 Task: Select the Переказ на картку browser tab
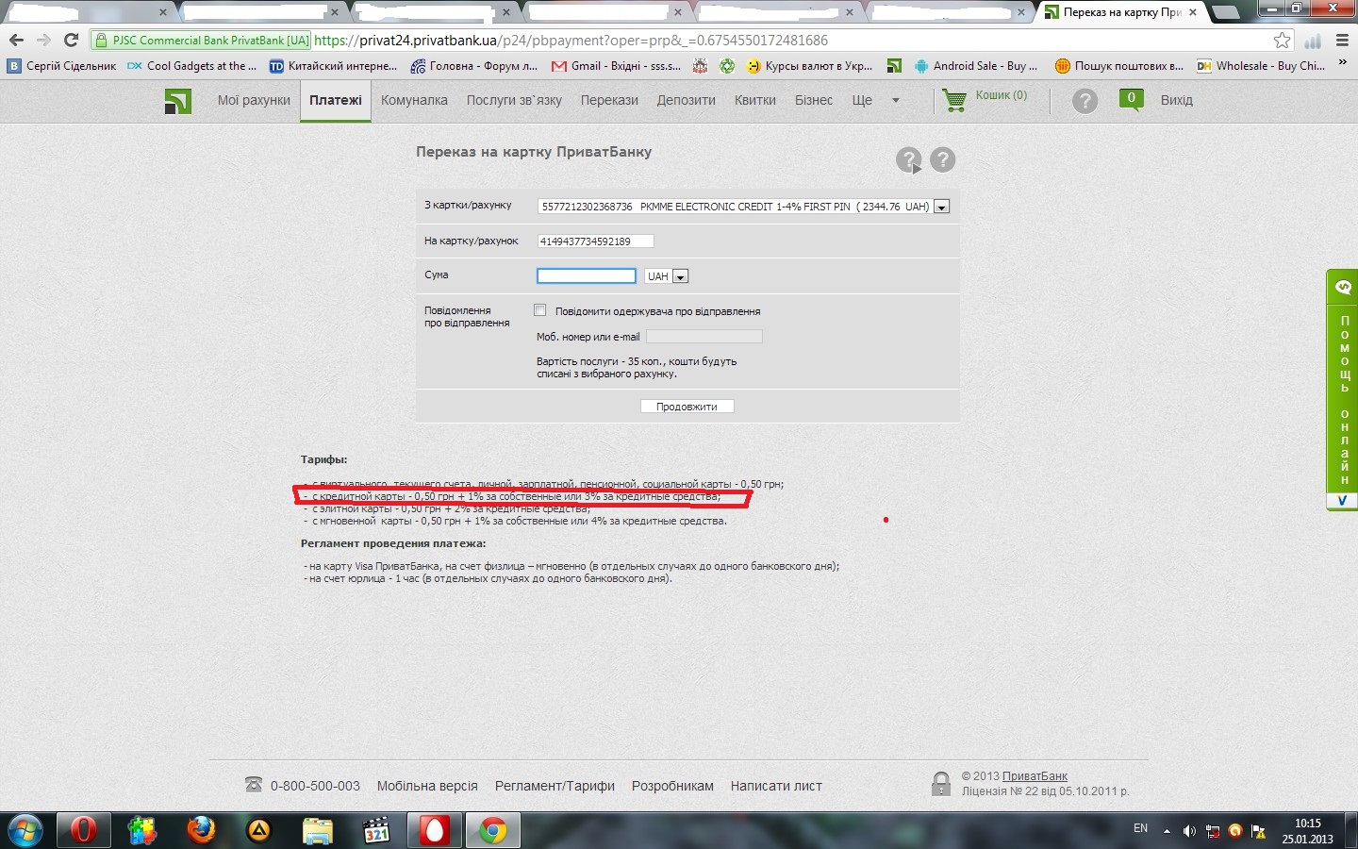coord(1120,12)
